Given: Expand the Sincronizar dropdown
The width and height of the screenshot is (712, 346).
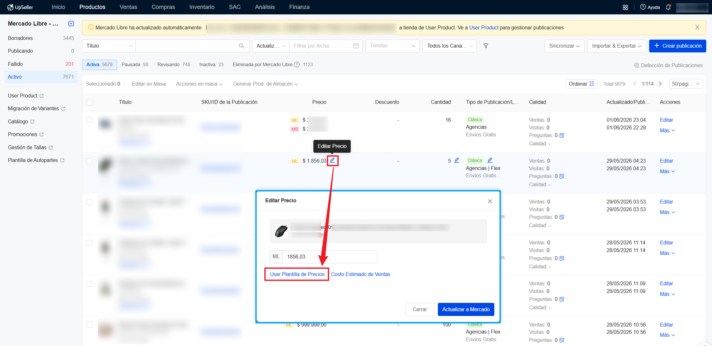Looking at the screenshot, I should (x=564, y=46).
